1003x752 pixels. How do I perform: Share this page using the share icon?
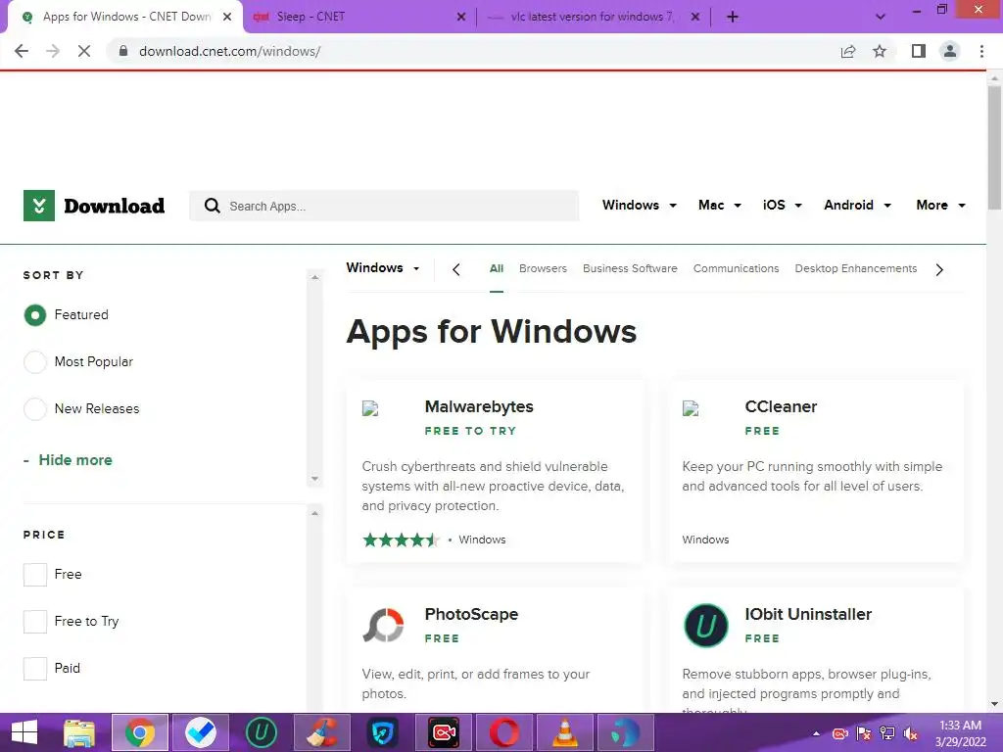click(848, 51)
